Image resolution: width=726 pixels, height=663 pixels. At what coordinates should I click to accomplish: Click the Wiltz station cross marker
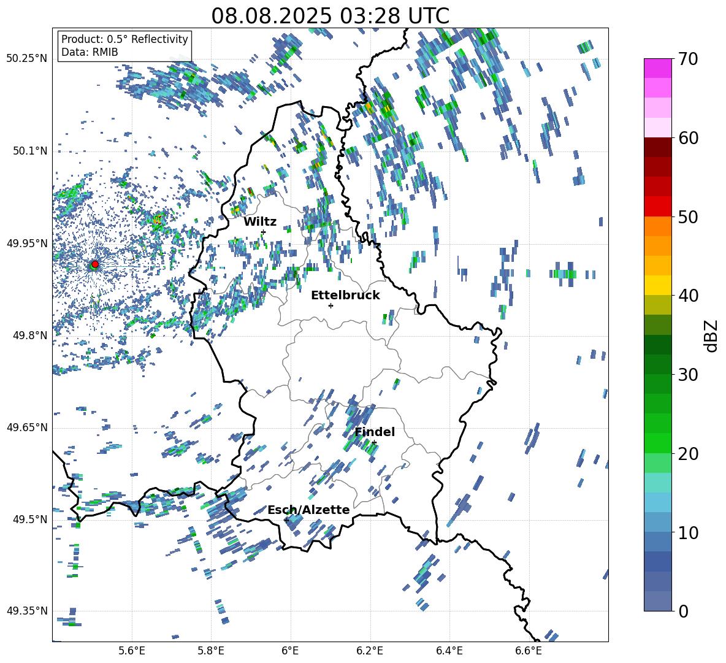click(x=264, y=232)
